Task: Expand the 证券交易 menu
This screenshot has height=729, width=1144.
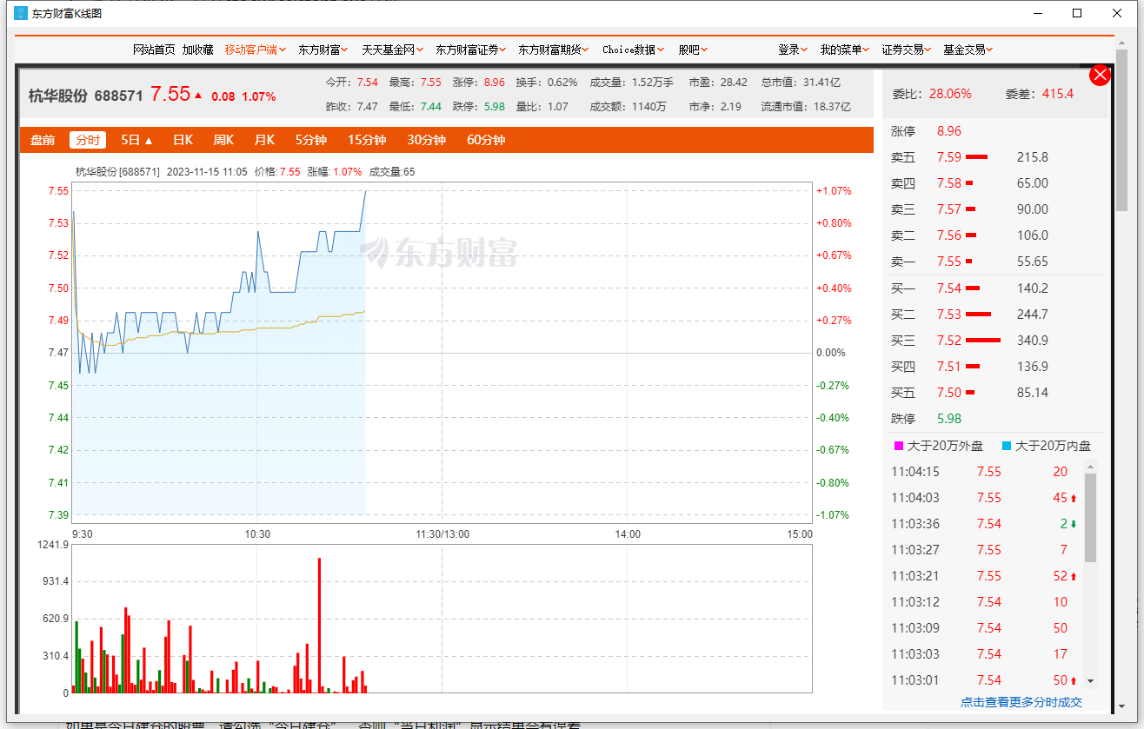Action: point(906,50)
